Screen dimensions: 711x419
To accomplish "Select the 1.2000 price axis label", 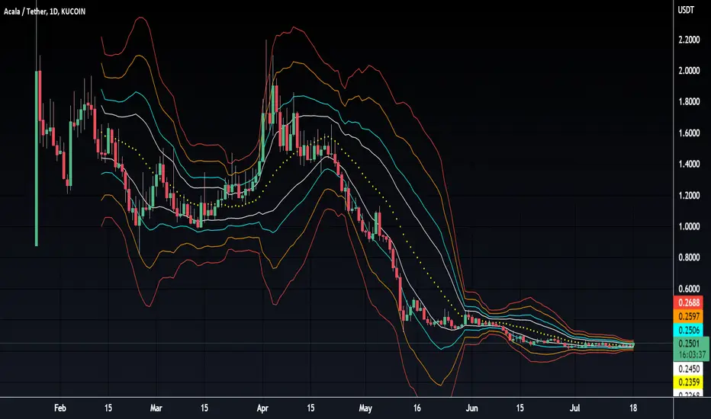I will point(689,195).
